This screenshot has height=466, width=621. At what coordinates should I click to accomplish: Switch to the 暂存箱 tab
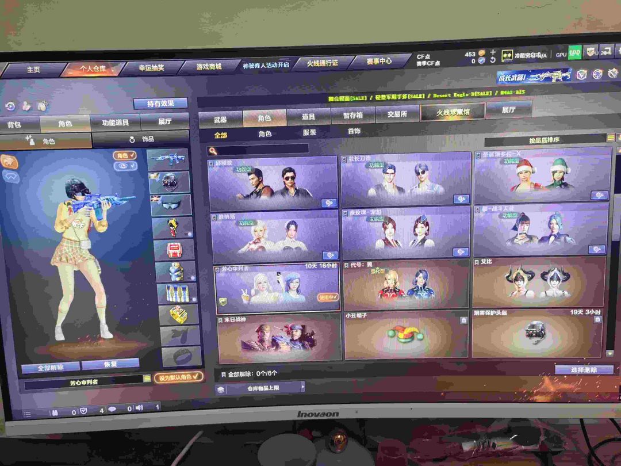click(x=353, y=115)
